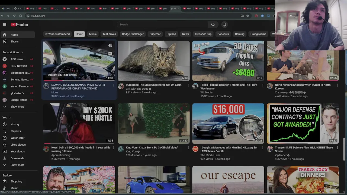Open the Sharp Fitness subscription
347x195 pixels.
[x=18, y=100]
